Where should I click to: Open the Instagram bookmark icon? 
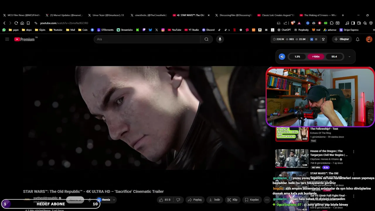point(163,30)
